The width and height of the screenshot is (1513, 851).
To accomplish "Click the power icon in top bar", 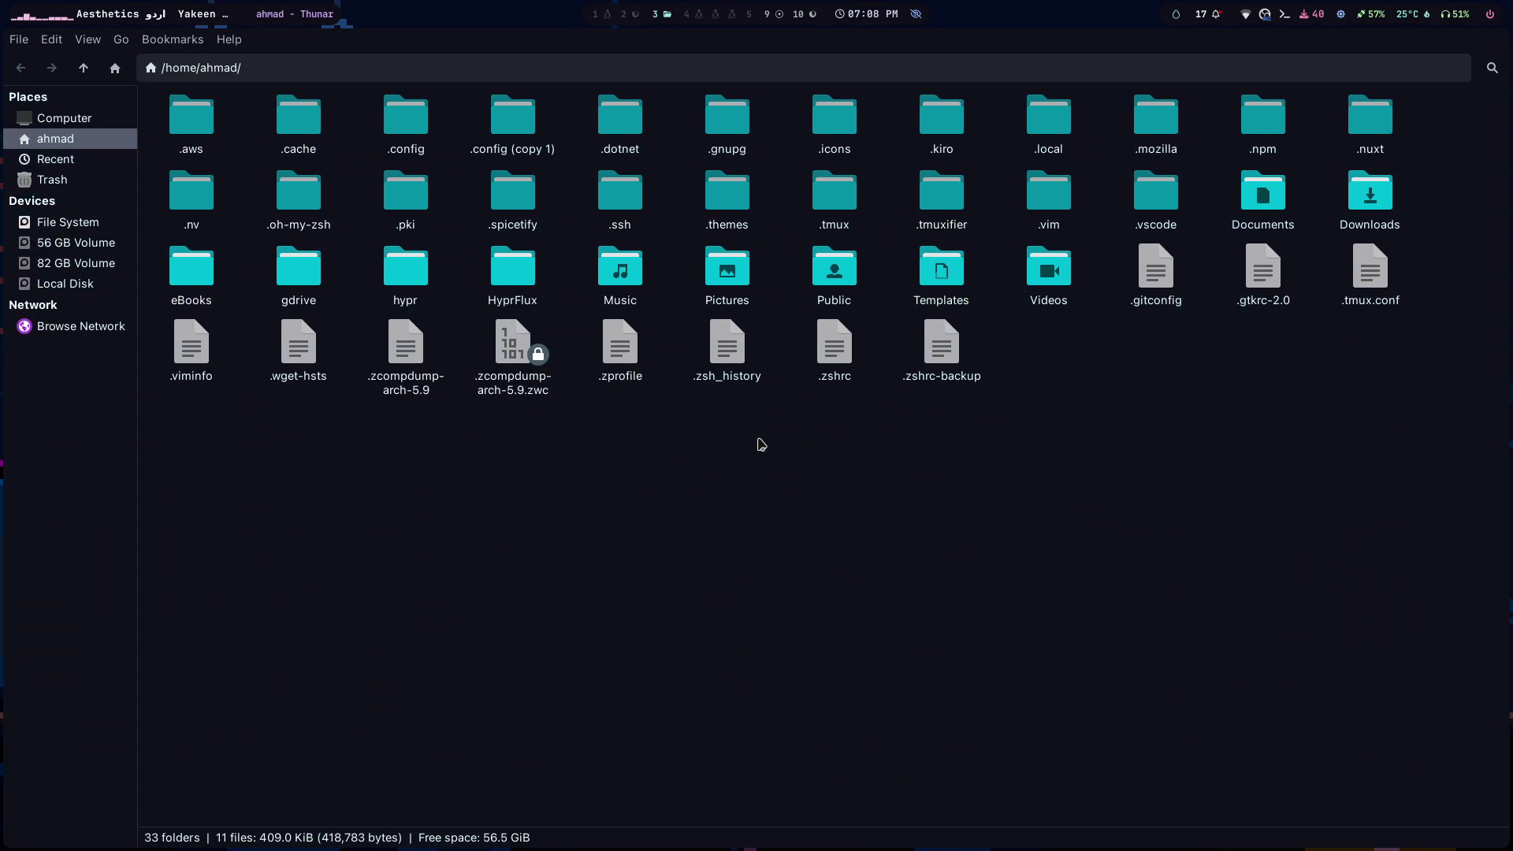I will (1489, 14).
